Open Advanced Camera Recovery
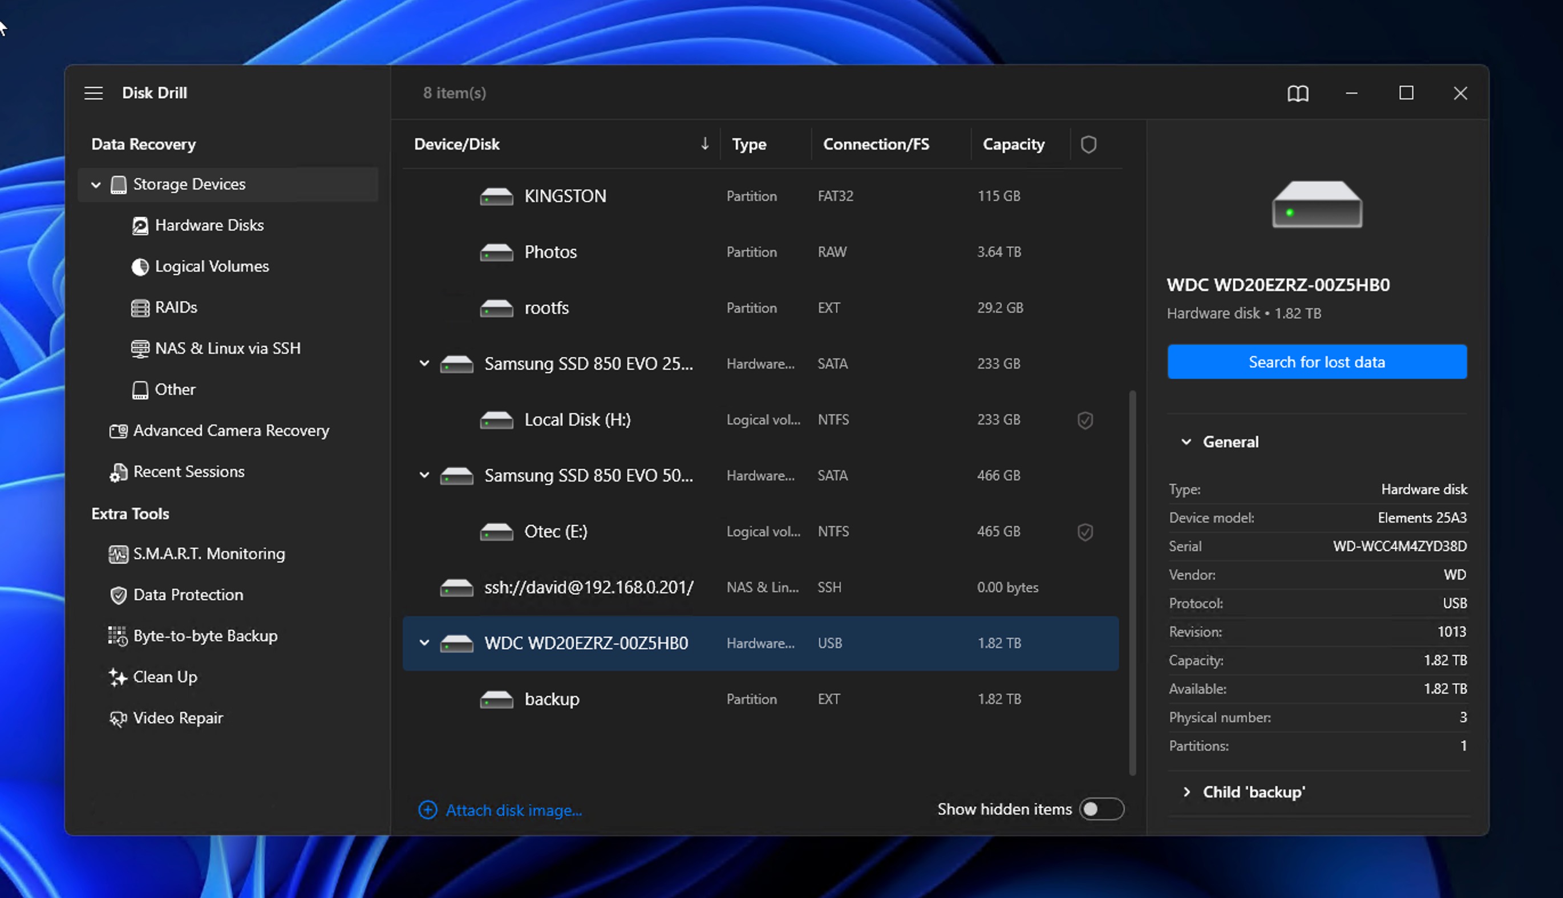Image resolution: width=1563 pixels, height=898 pixels. pos(231,431)
